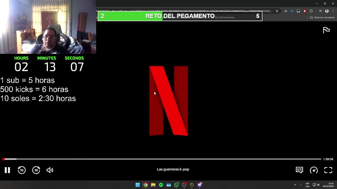Image resolution: width=337 pixels, height=189 pixels.
Task: Click the blue sound waves extension icon
Action: pos(292,11)
